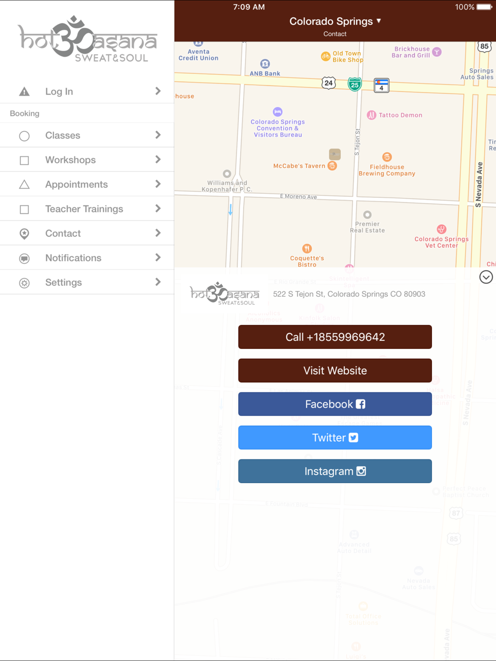
Task: Open the Appointments menu item
Action: click(87, 184)
